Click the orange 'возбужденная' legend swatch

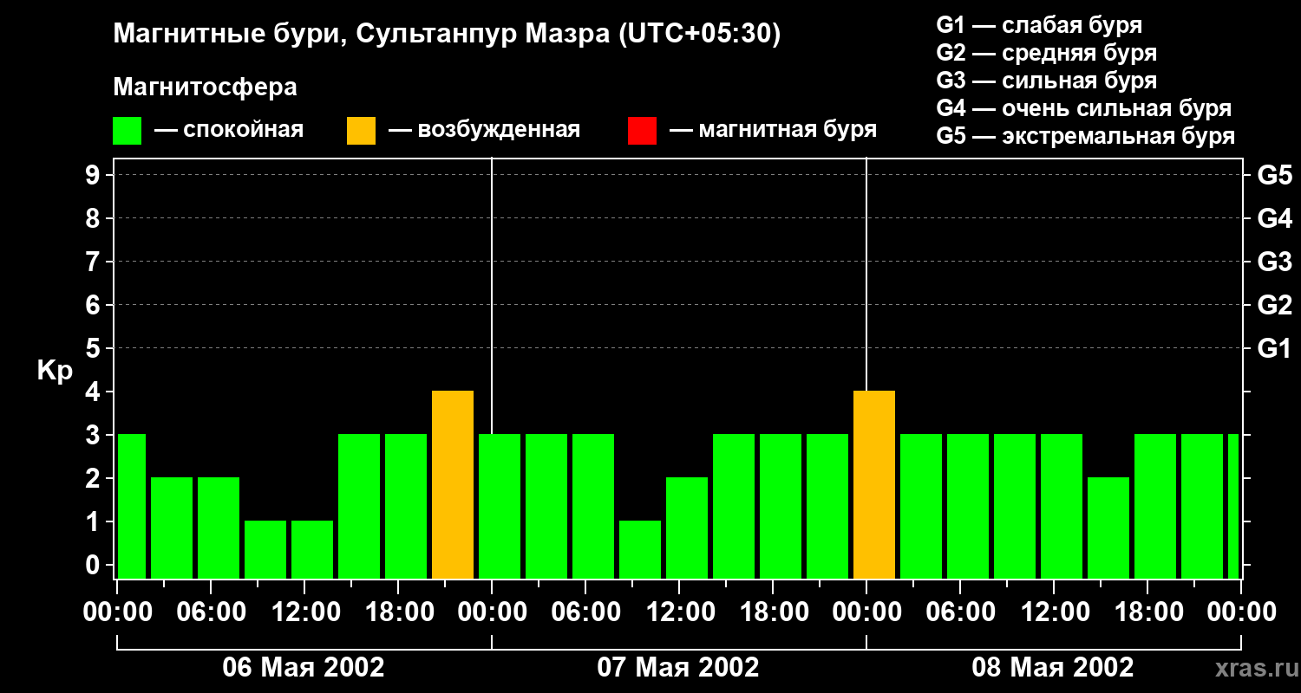[361, 131]
